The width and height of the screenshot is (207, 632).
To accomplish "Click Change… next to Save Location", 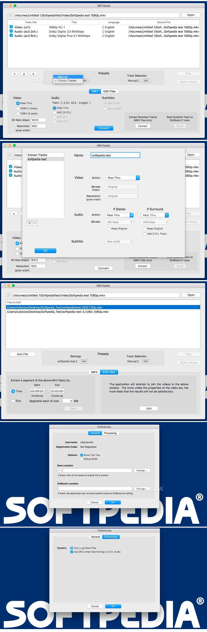I will [x=142, y=471].
